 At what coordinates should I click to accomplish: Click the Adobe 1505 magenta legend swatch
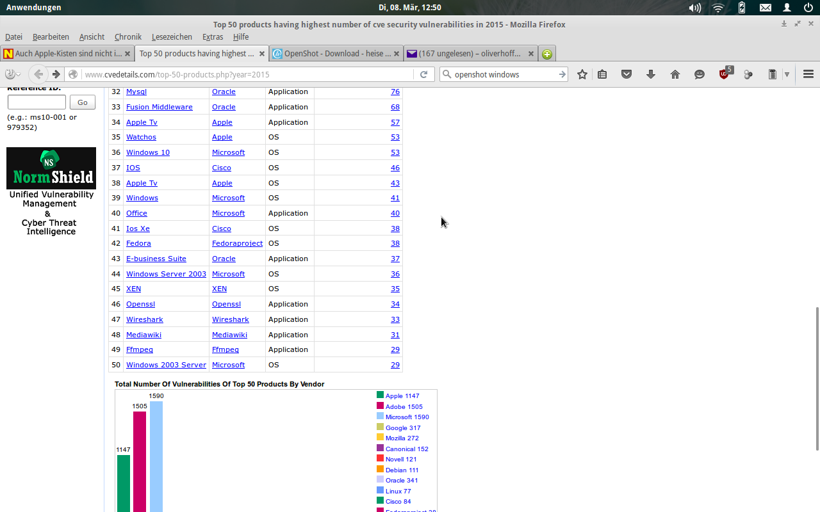coord(381,406)
